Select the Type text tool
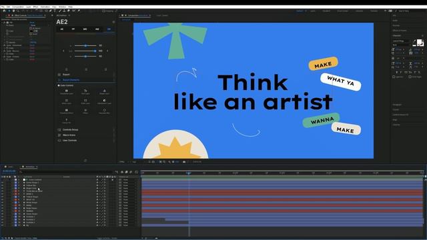Viewport: 427px width, 240px height. pyautogui.click(x=55, y=11)
